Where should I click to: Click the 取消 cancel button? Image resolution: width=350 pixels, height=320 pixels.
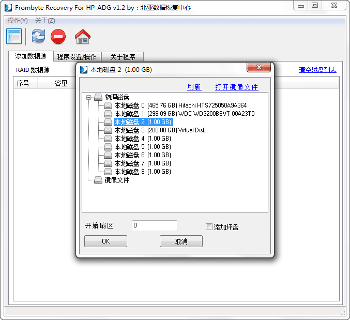(x=181, y=241)
